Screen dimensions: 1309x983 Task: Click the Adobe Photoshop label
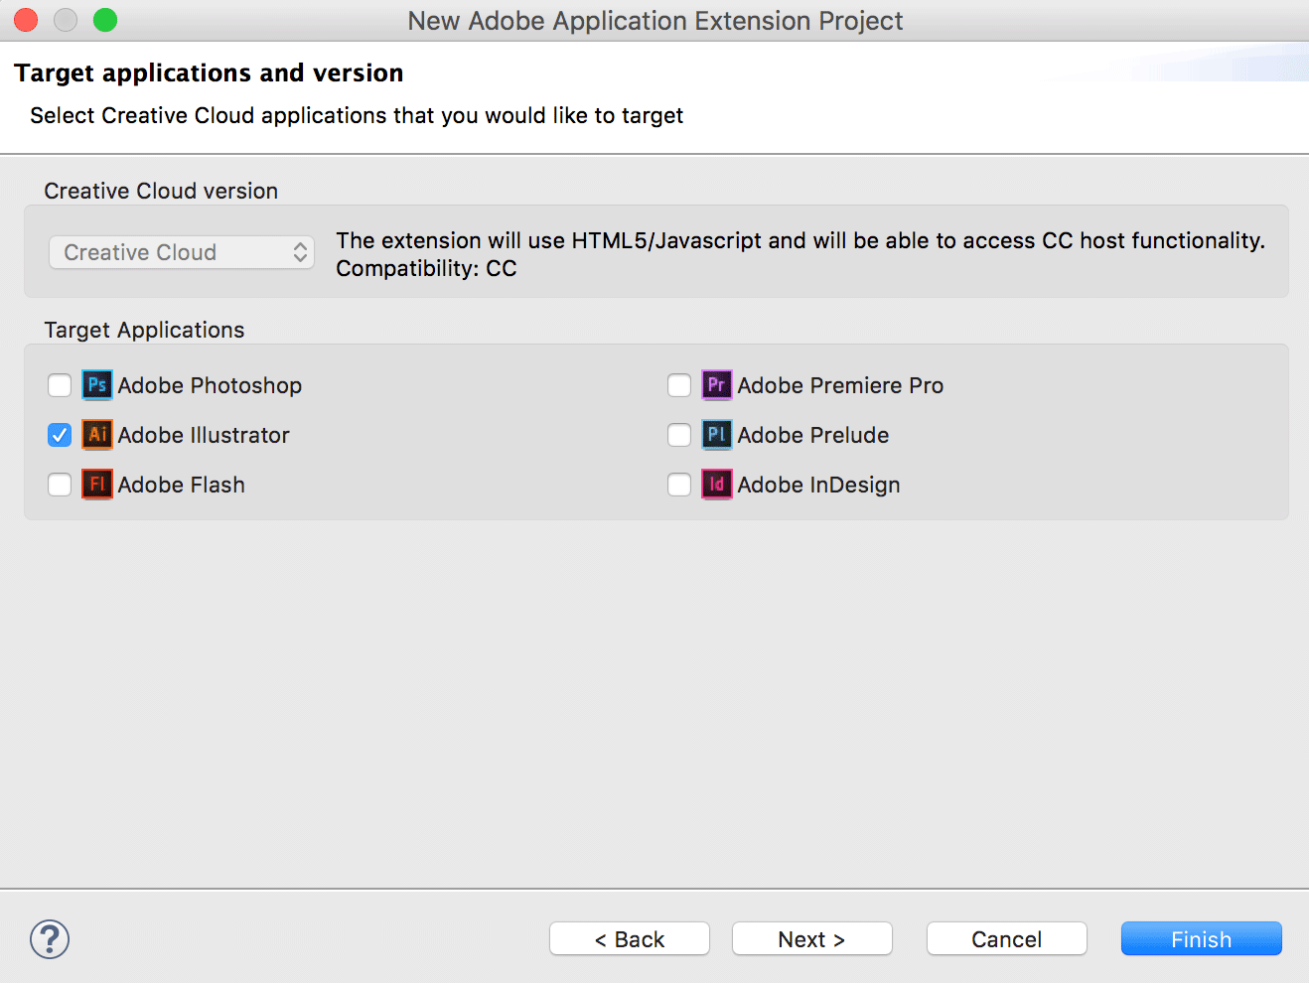point(210,385)
